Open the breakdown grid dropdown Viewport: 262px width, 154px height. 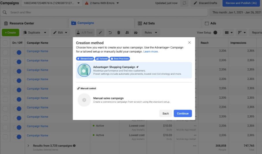click(x=241, y=33)
